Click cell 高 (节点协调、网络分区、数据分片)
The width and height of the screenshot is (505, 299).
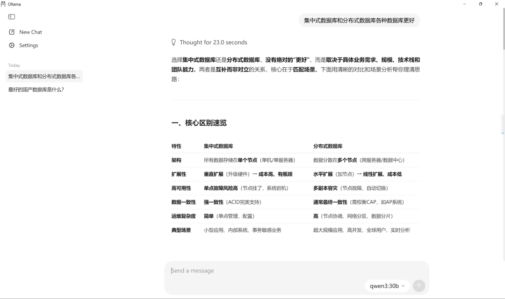tap(353, 216)
